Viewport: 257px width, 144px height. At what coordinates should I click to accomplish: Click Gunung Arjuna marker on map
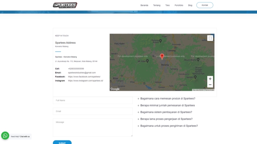point(160,41)
